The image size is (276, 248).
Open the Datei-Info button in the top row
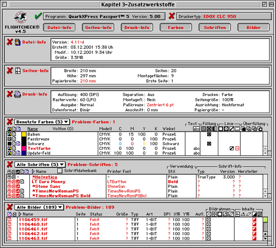59,27
